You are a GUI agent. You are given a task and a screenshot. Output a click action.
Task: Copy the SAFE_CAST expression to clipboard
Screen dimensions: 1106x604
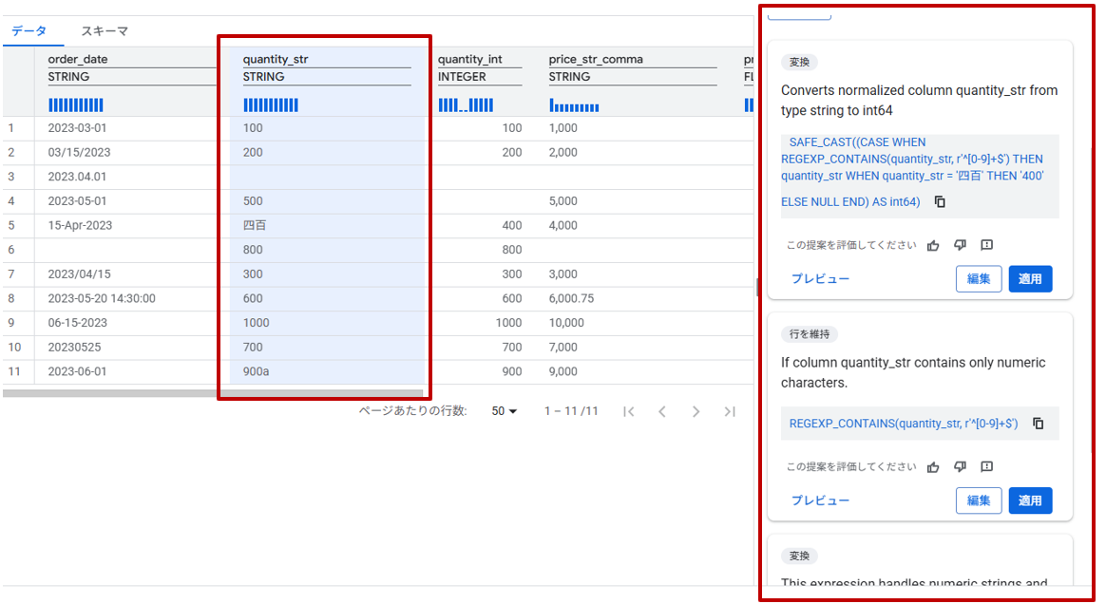(940, 201)
